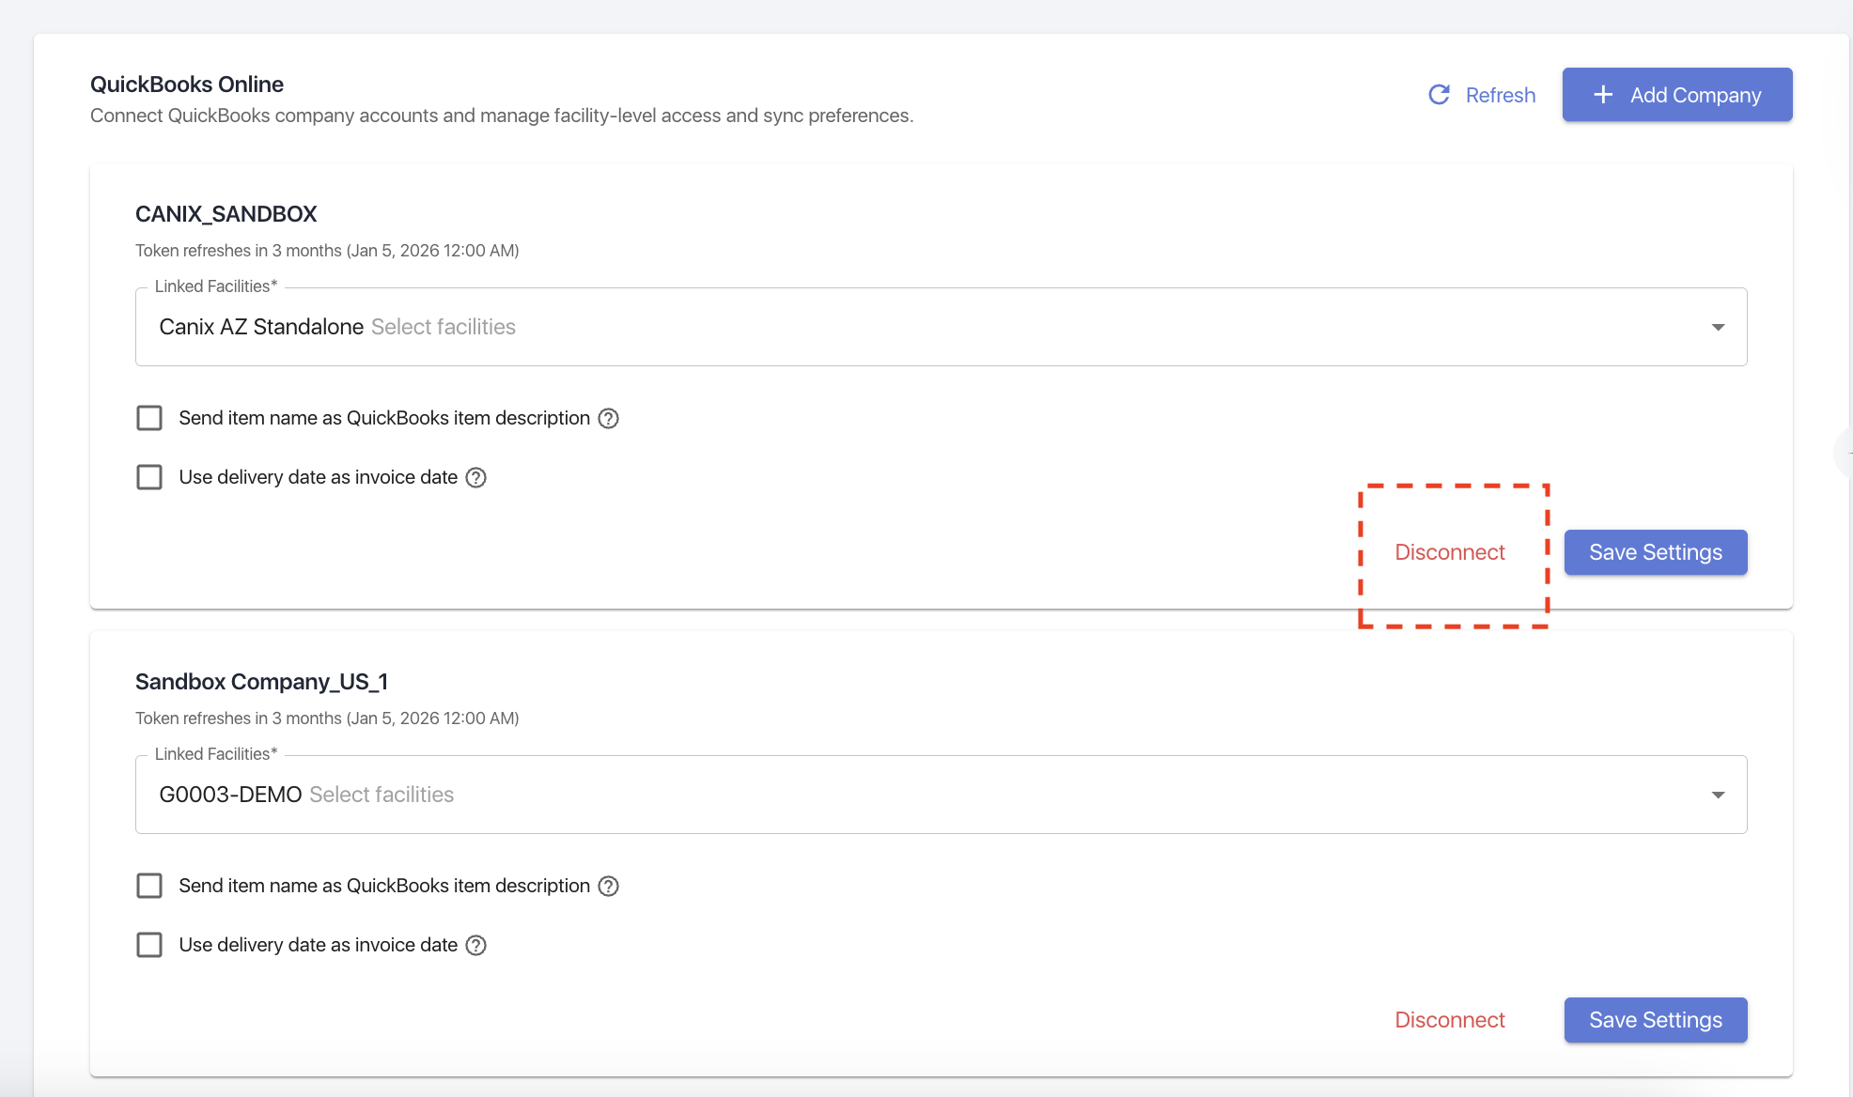Expand Linked Facilities dropdown for CANIX_SANDBOX

click(1718, 327)
